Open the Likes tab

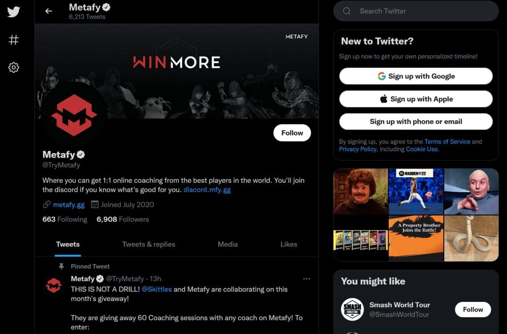point(289,244)
